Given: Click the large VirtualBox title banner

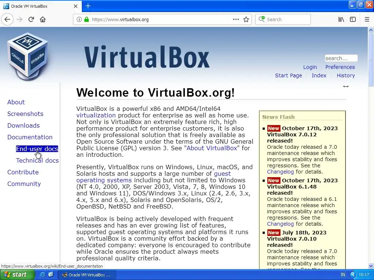Looking at the screenshot, I should click(x=147, y=57).
